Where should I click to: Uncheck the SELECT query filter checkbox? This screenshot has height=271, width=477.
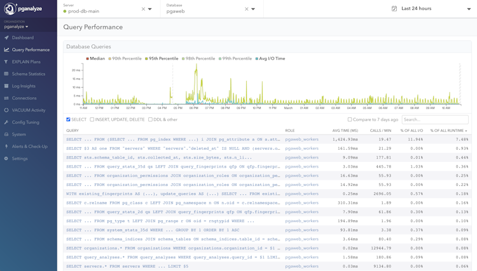pyautogui.click(x=69, y=119)
